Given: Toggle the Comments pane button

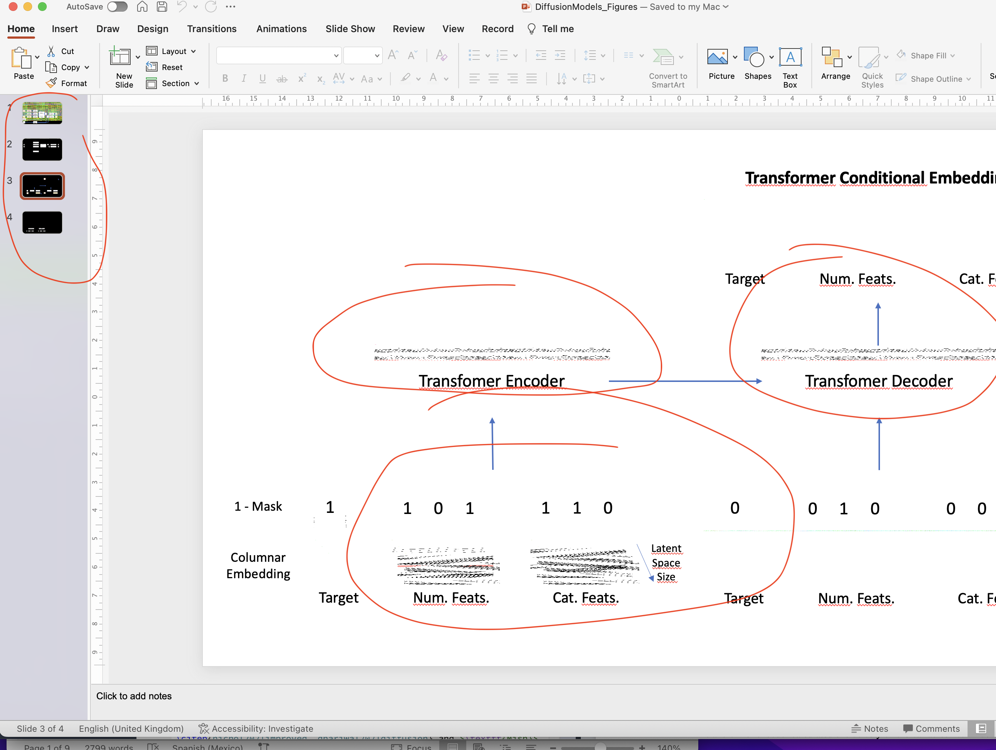Looking at the screenshot, I should coord(931,728).
